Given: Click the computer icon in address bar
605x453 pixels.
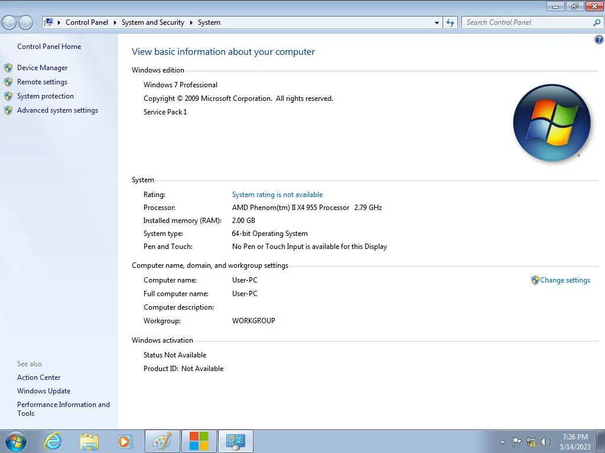Looking at the screenshot, I should tap(48, 22).
